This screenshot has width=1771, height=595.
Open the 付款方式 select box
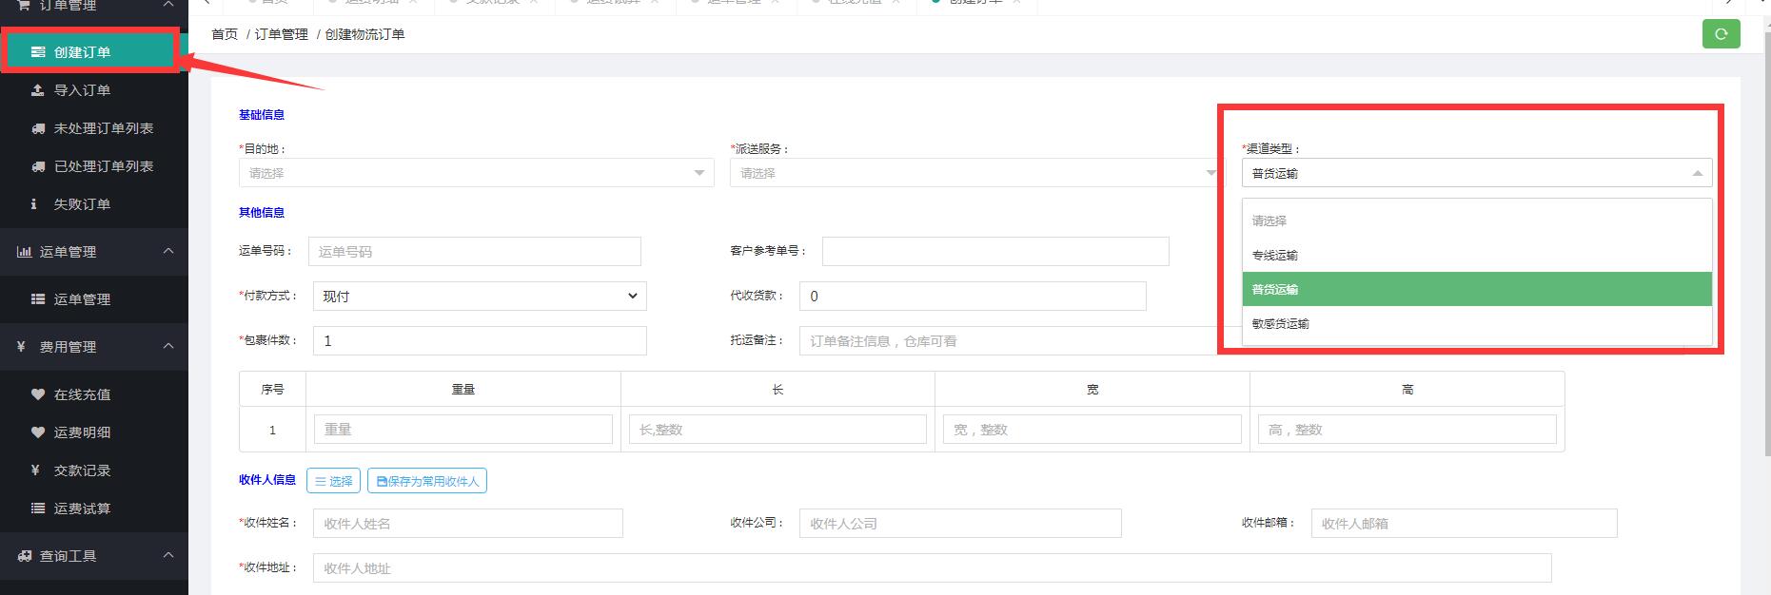pos(480,297)
